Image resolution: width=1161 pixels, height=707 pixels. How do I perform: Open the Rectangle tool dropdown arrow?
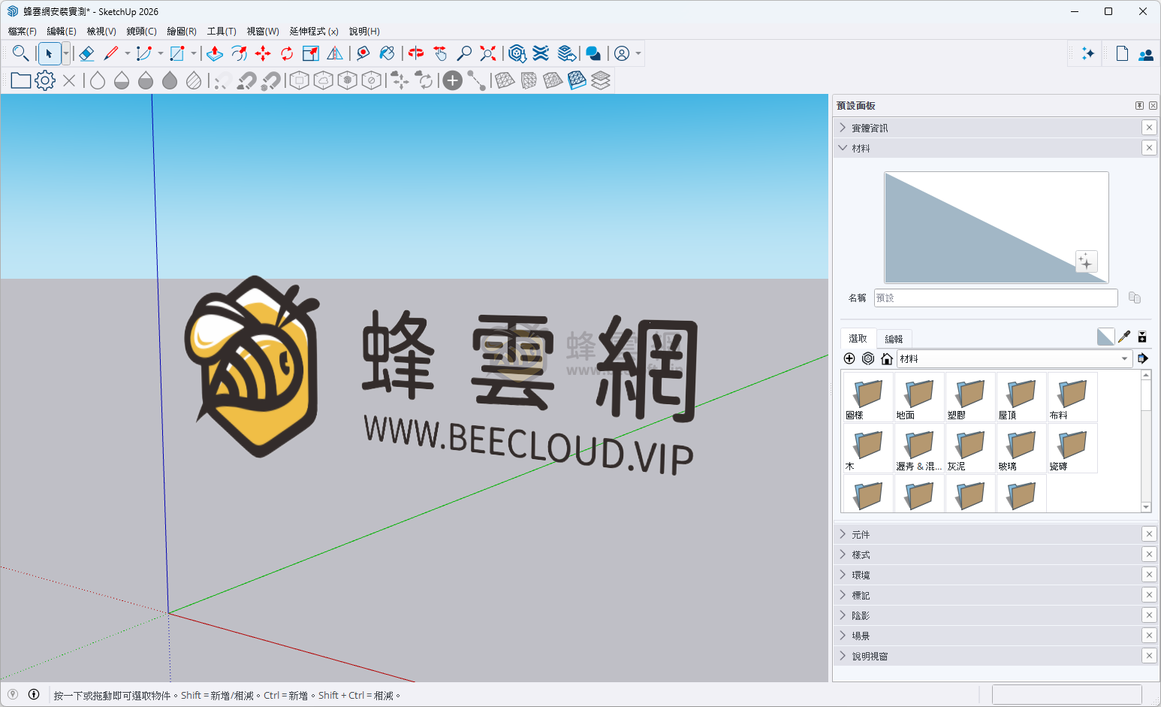point(193,53)
